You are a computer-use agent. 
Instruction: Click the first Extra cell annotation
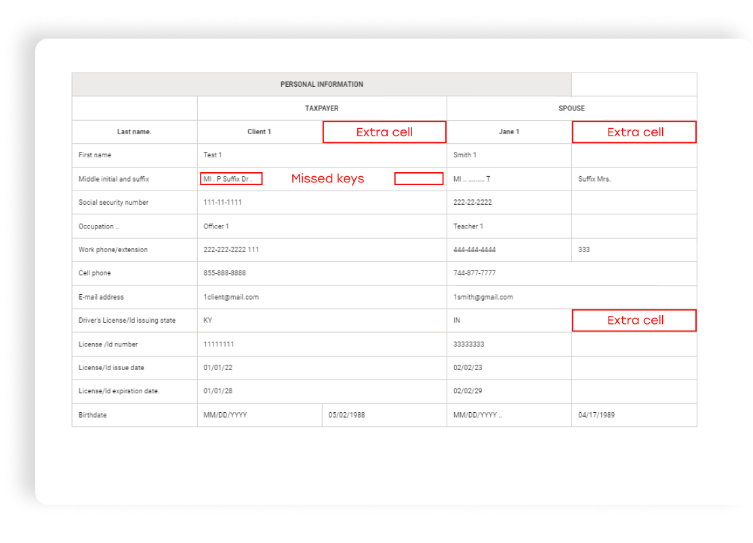pos(384,132)
